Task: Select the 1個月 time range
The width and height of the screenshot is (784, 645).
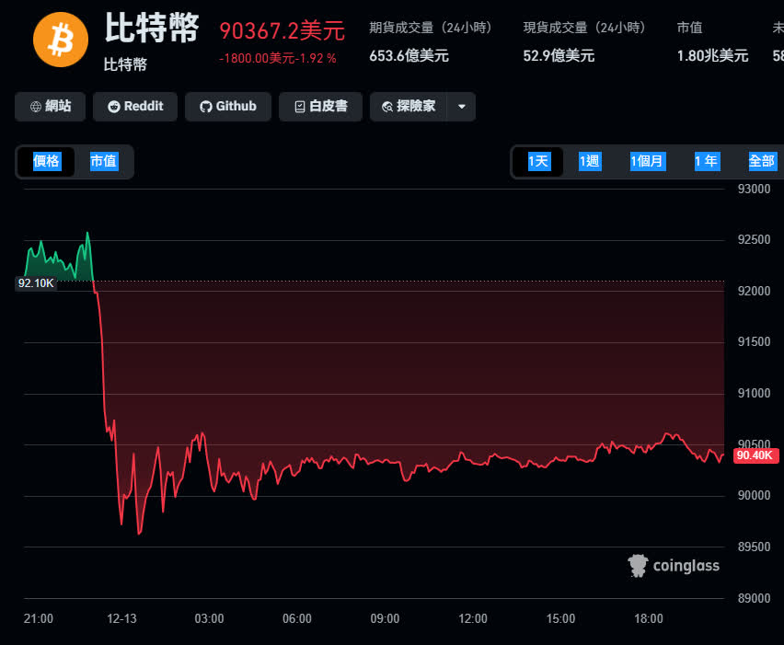Action: point(646,162)
